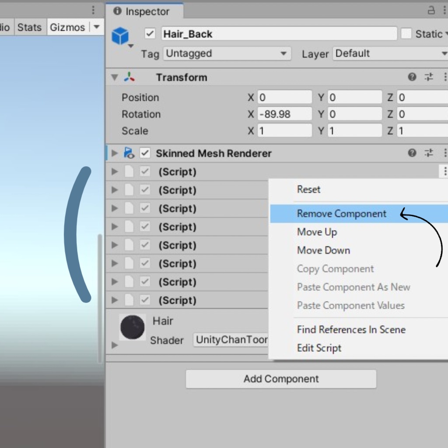Open the Gizmos dropdown arrow
This screenshot has width=448, height=448.
pos(97,27)
